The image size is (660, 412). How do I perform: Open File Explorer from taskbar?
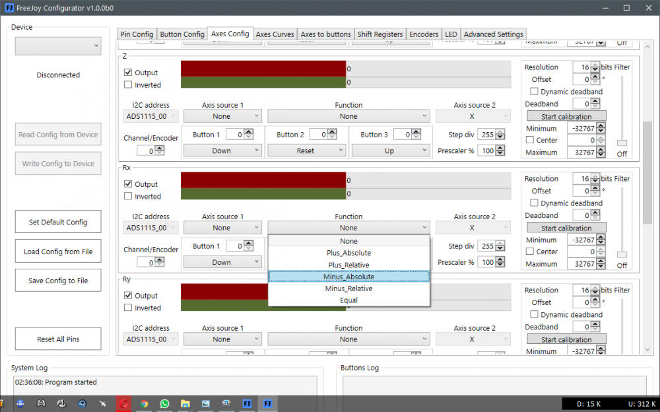(x=185, y=403)
